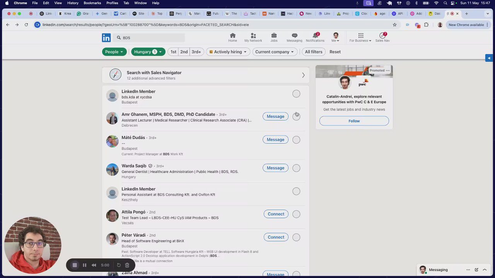Screen dimensions: 495x278
Task: Connect with Attila Pongó
Action: point(276,214)
